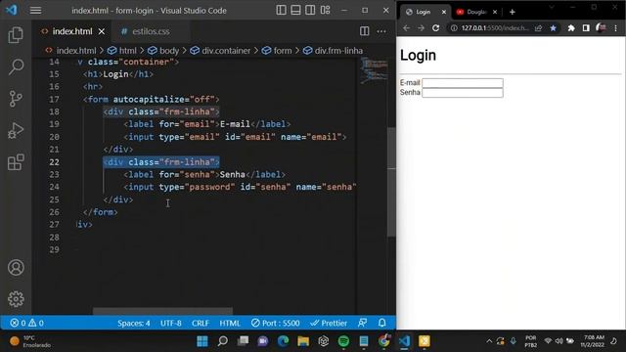This screenshot has height=352, width=626.
Task: Switch to the Login browser tab
Action: click(x=425, y=12)
